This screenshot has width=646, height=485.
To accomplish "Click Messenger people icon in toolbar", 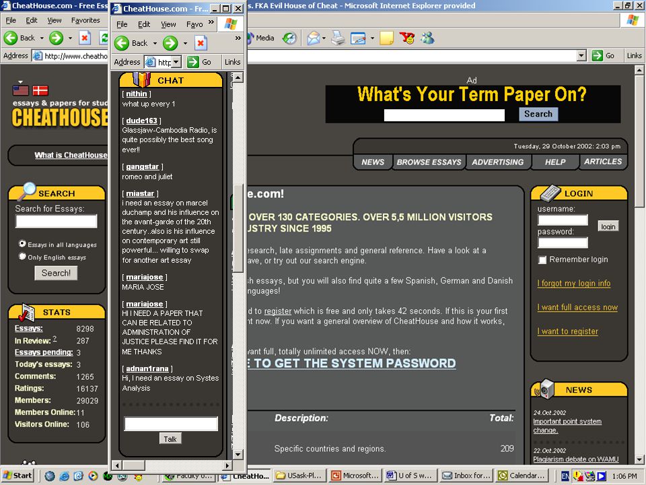I will coord(428,38).
